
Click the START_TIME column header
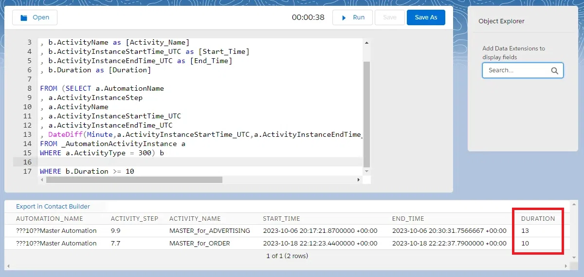click(281, 219)
